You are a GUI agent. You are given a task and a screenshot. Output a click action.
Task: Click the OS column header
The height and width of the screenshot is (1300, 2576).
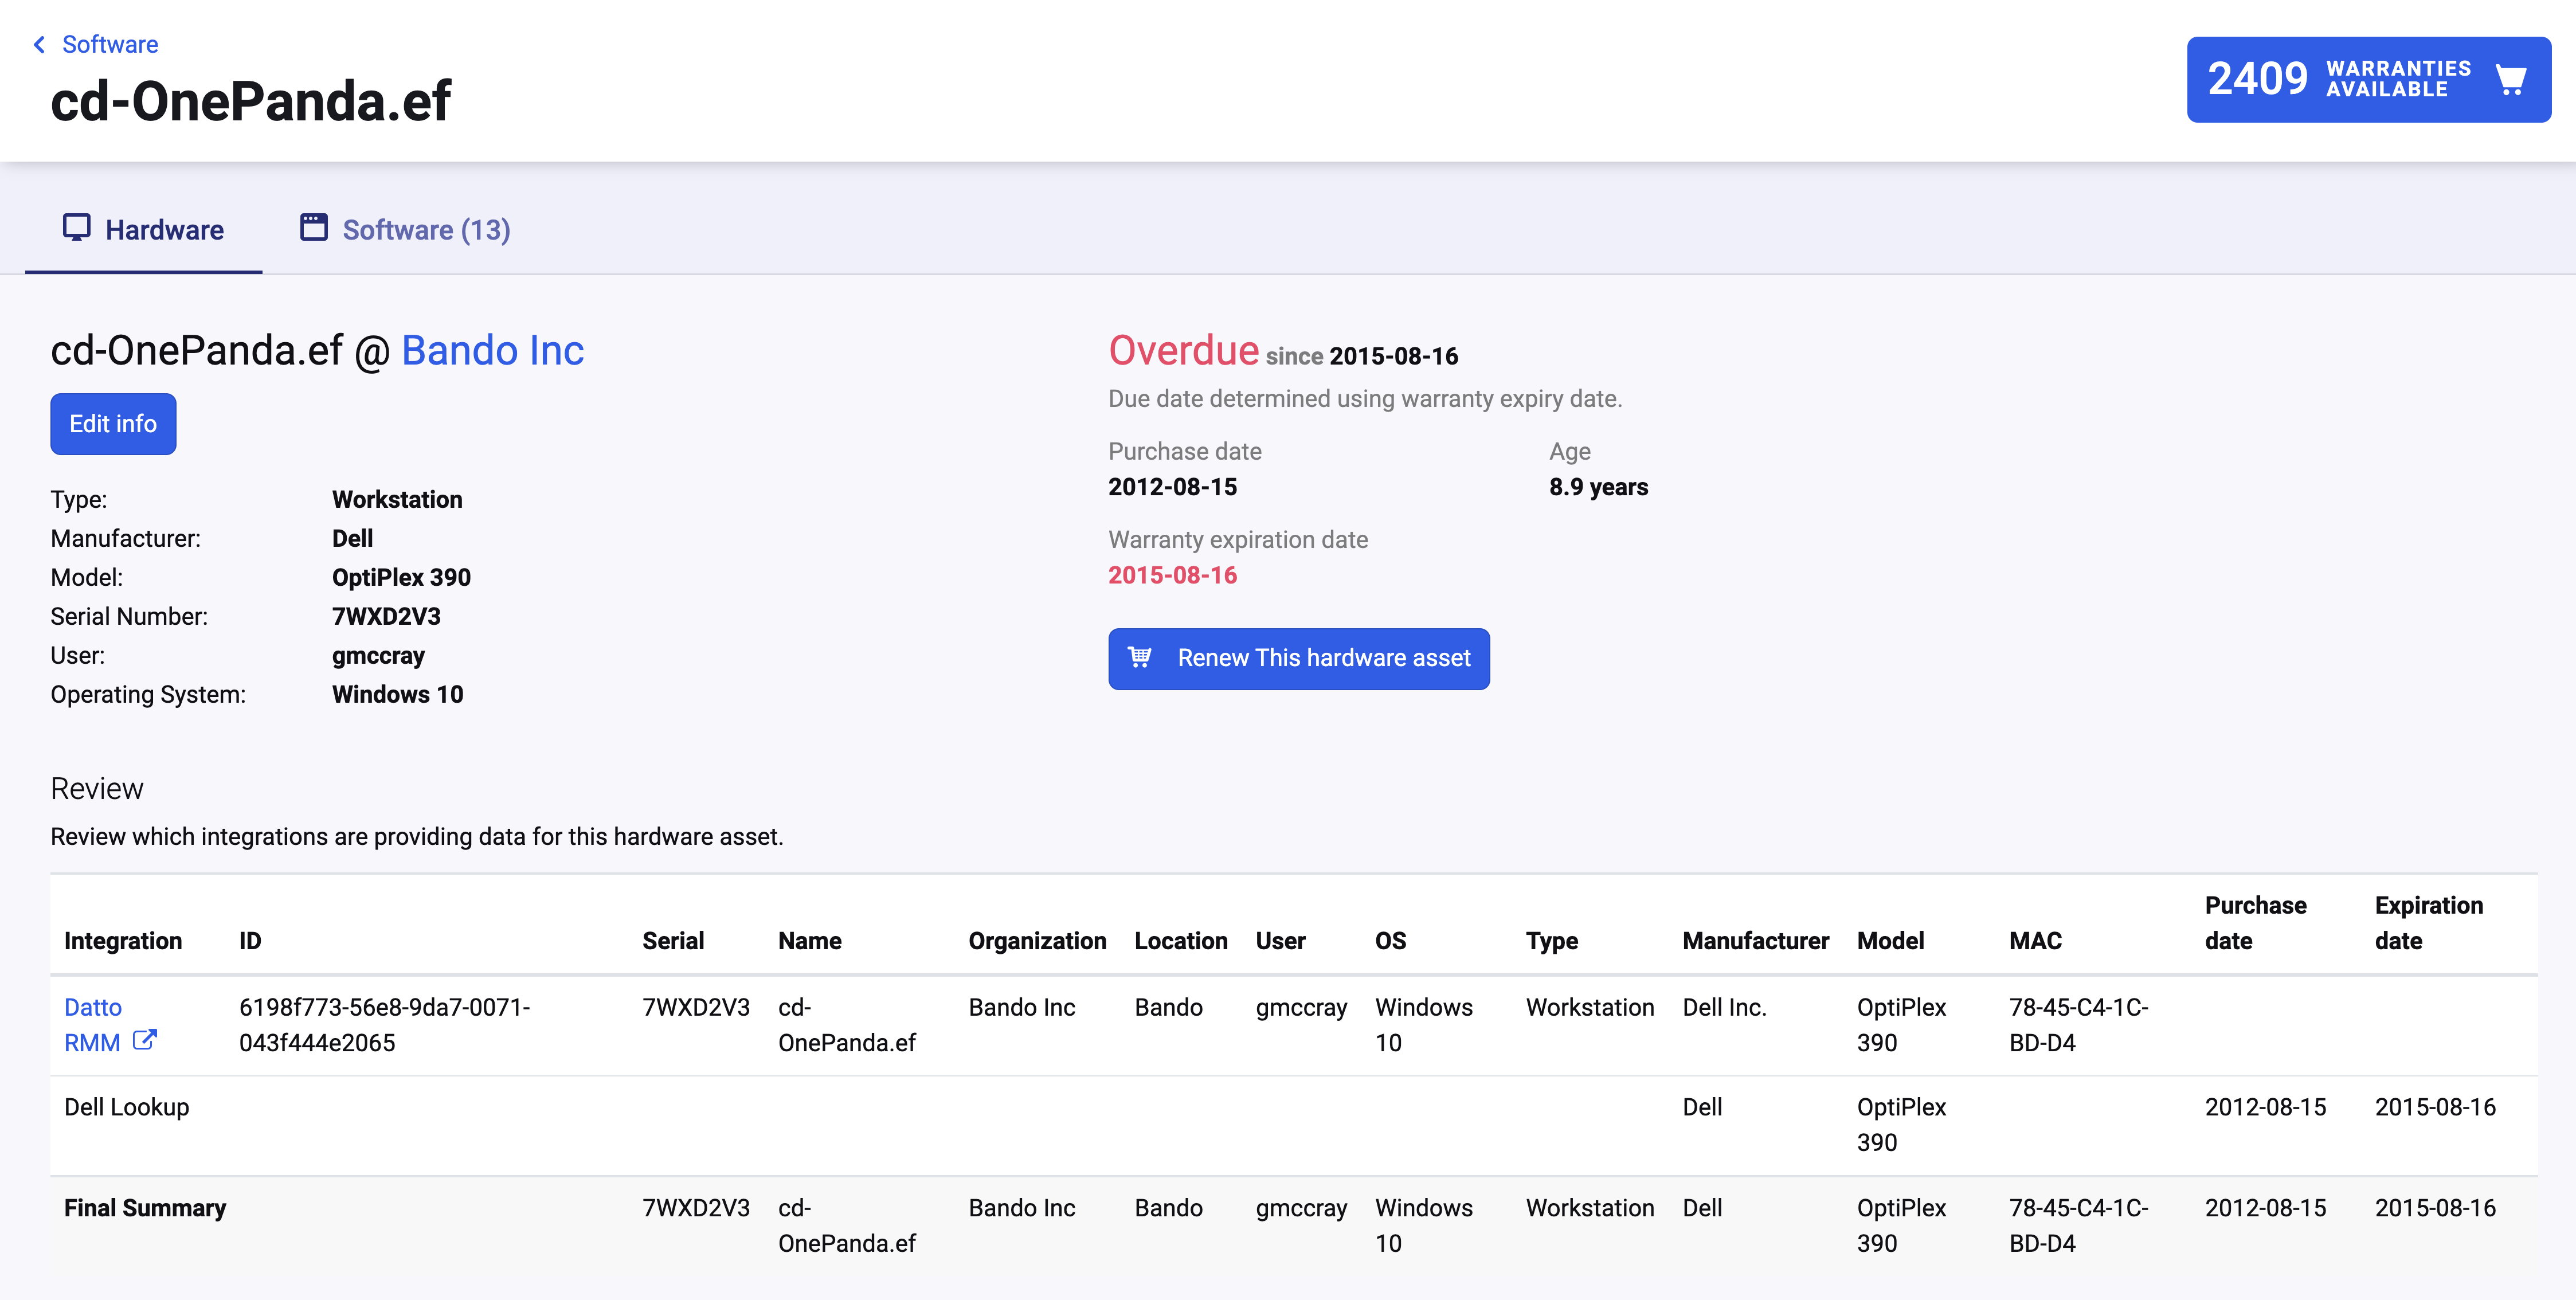click(x=1390, y=941)
